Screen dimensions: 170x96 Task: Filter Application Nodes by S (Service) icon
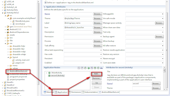(79, 68)
